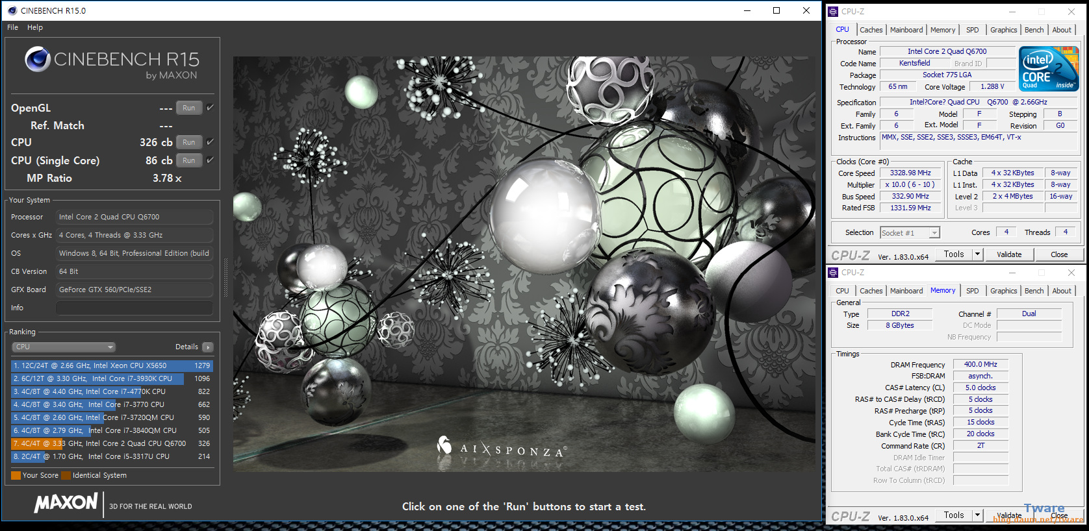This screenshot has height=531, width=1089.
Task: Switch to CPU tab in lower CPU-Z
Action: pyautogui.click(x=842, y=291)
